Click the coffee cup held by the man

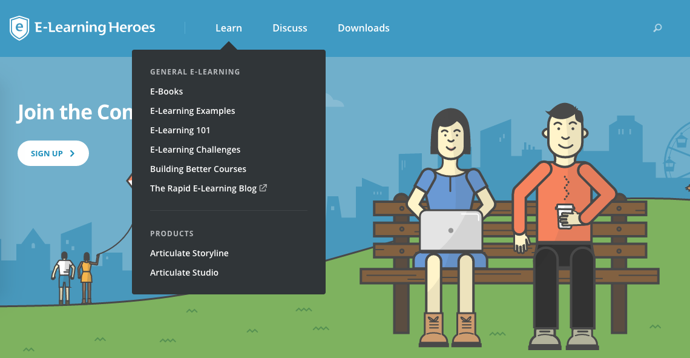click(x=565, y=216)
